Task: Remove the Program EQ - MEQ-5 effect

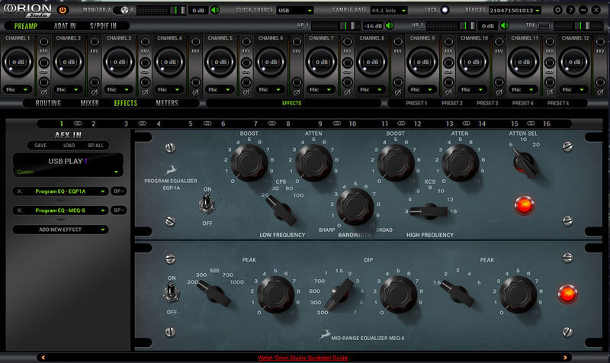Action: 20,210
